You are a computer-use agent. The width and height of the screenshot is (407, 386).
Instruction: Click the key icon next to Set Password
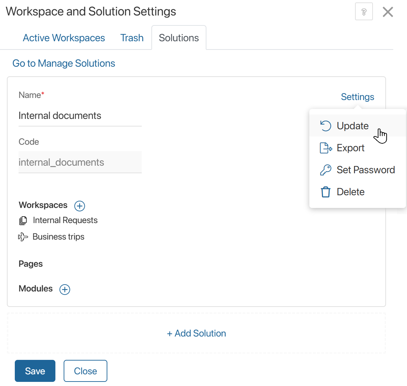tap(325, 170)
